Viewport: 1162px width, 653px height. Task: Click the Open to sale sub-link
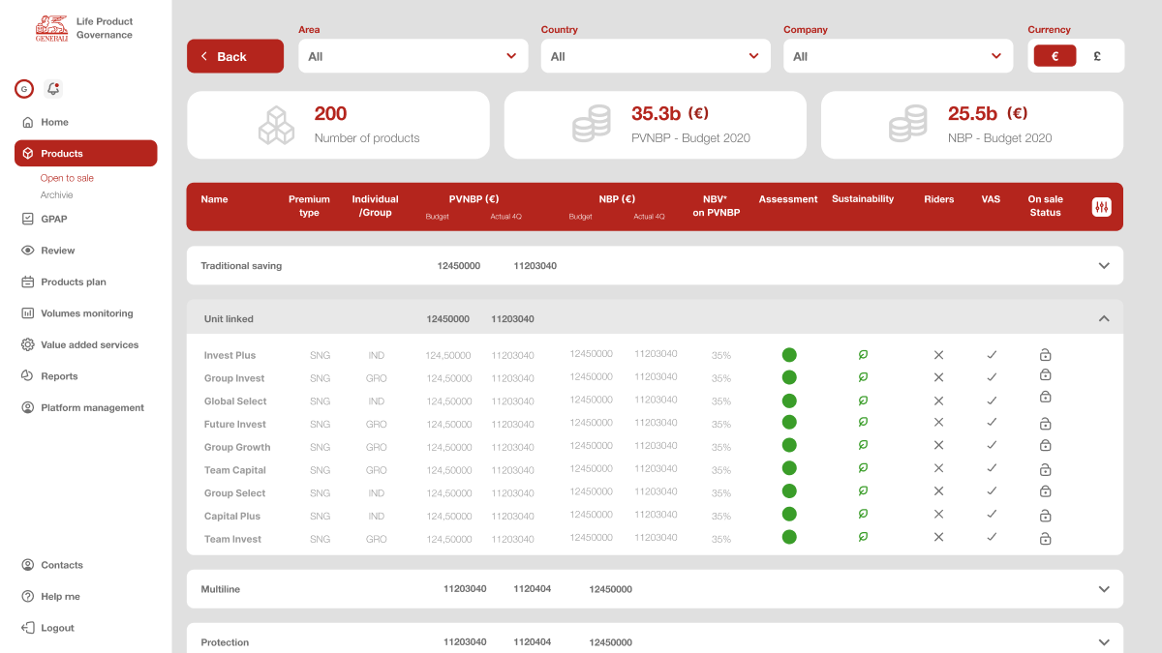tap(67, 178)
